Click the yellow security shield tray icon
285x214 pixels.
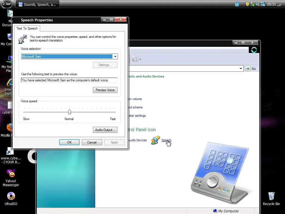pyautogui.click(x=247, y=4)
